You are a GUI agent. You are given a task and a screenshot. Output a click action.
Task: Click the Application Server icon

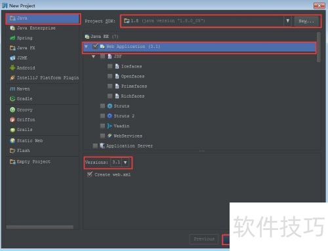[102, 145]
